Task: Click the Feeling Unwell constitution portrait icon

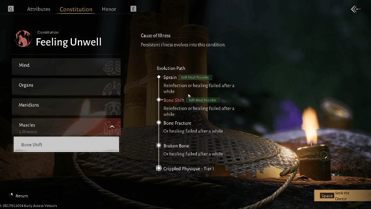Action: pos(23,39)
